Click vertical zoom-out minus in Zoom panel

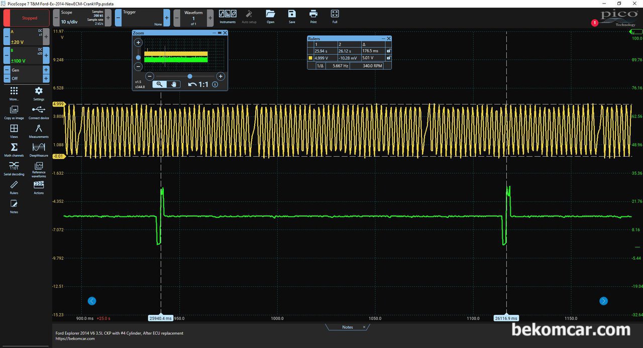[138, 66]
